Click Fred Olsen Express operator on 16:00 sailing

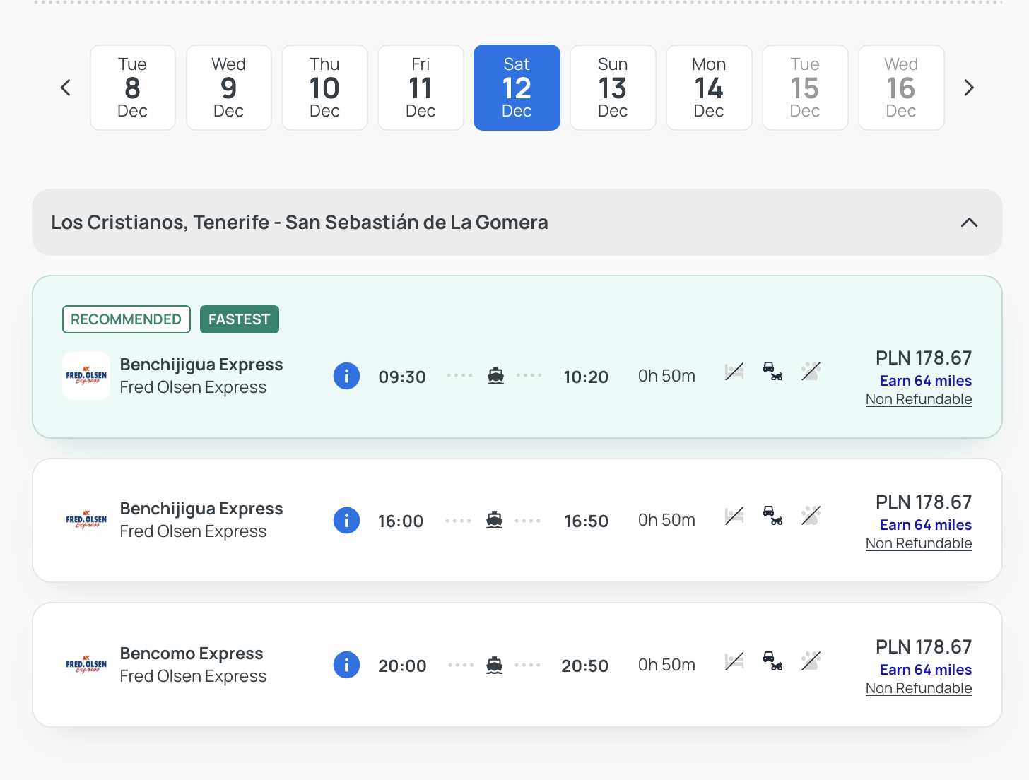[x=193, y=531]
